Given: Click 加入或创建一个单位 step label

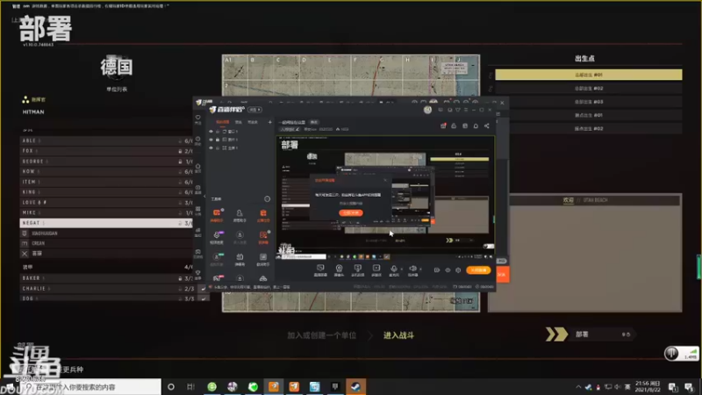Looking at the screenshot, I should click(x=321, y=335).
